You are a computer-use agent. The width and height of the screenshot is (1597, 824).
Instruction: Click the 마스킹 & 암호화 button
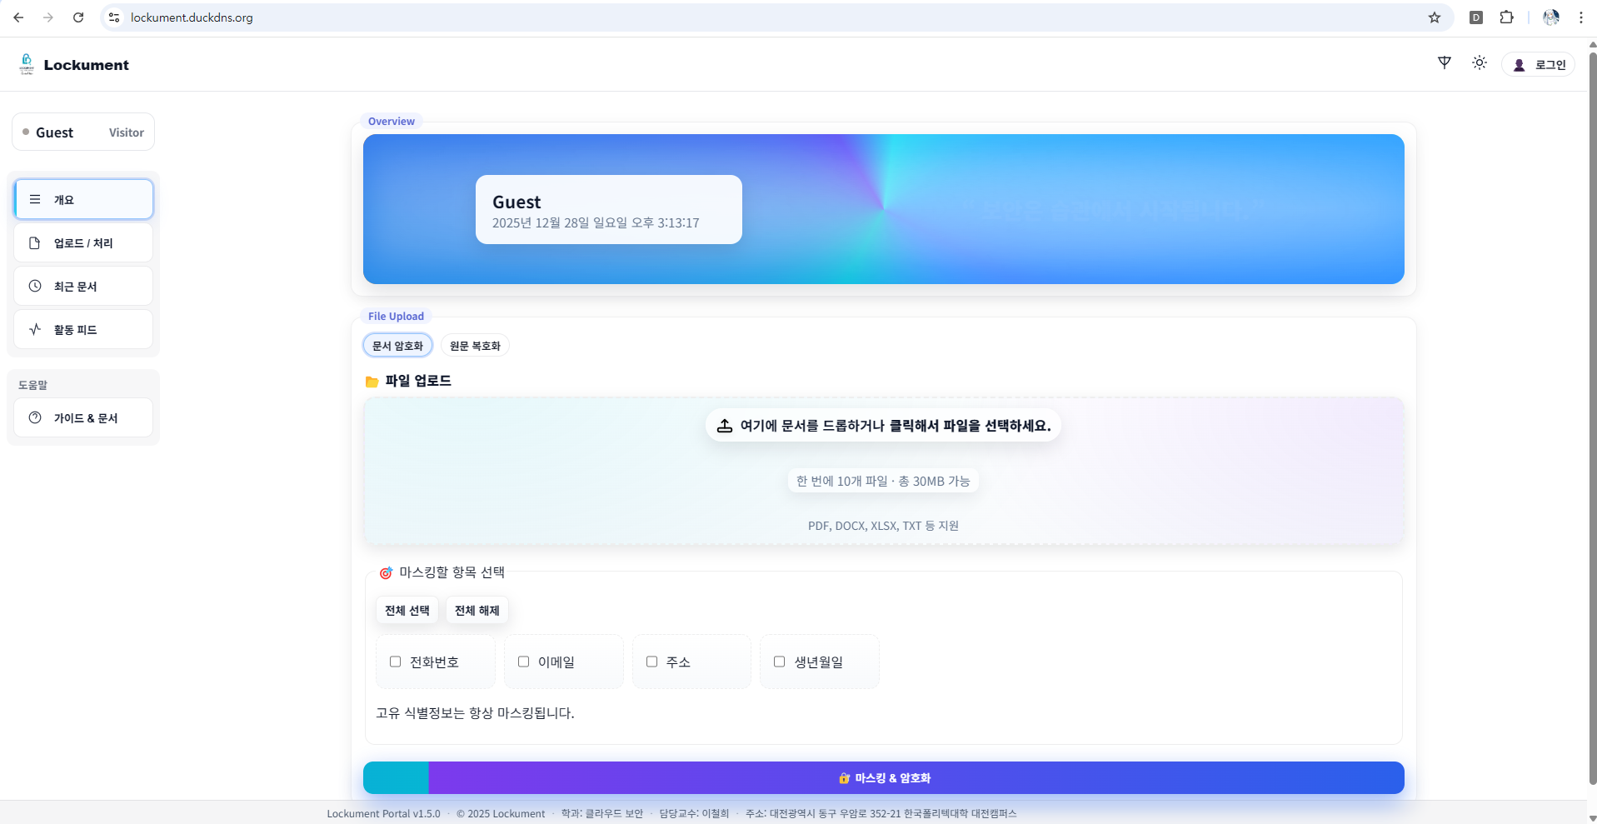(x=883, y=778)
